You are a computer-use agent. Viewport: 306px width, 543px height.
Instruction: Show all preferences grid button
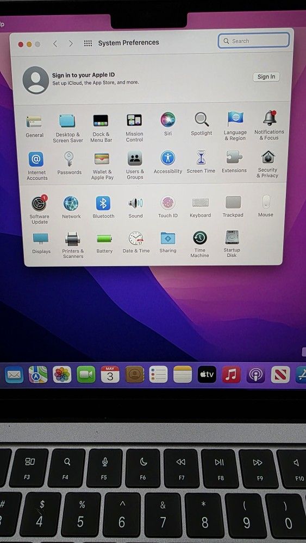pos(88,43)
